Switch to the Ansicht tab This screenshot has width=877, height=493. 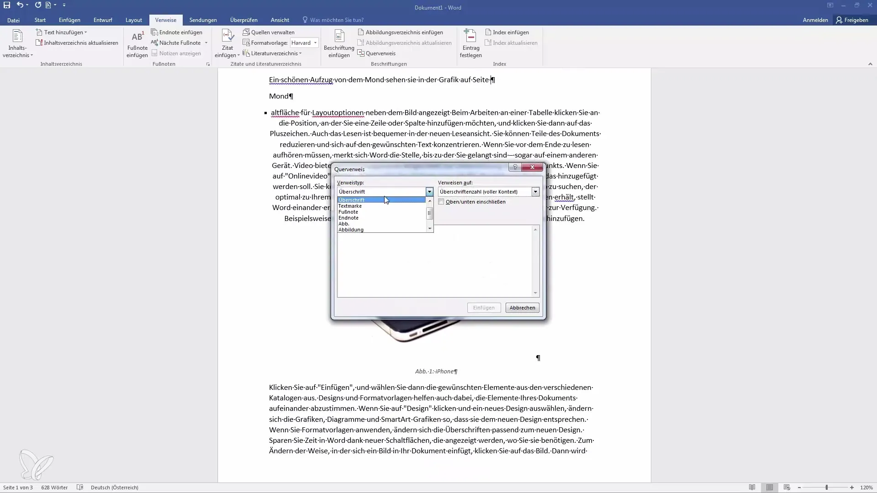coord(280,20)
